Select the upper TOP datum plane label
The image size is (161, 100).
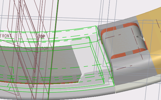(42, 37)
